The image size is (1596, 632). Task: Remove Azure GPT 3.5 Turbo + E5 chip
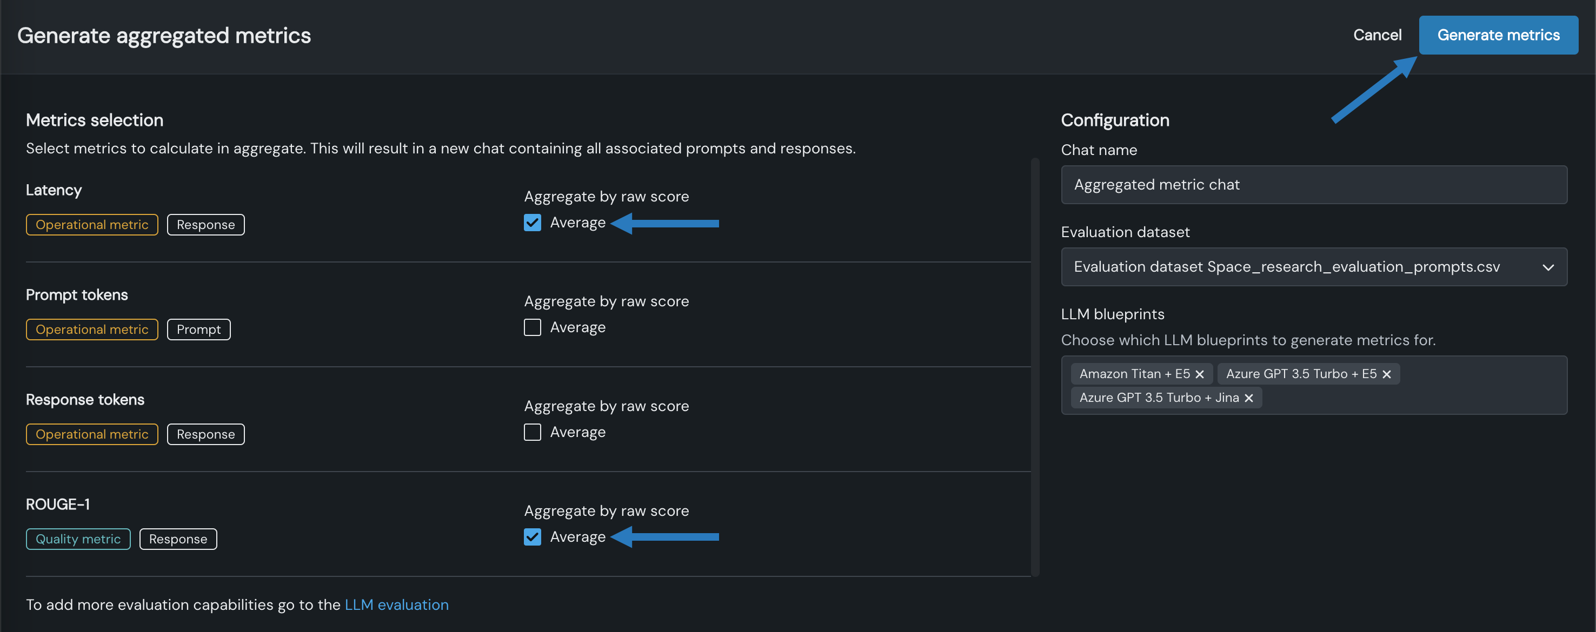coord(1387,374)
